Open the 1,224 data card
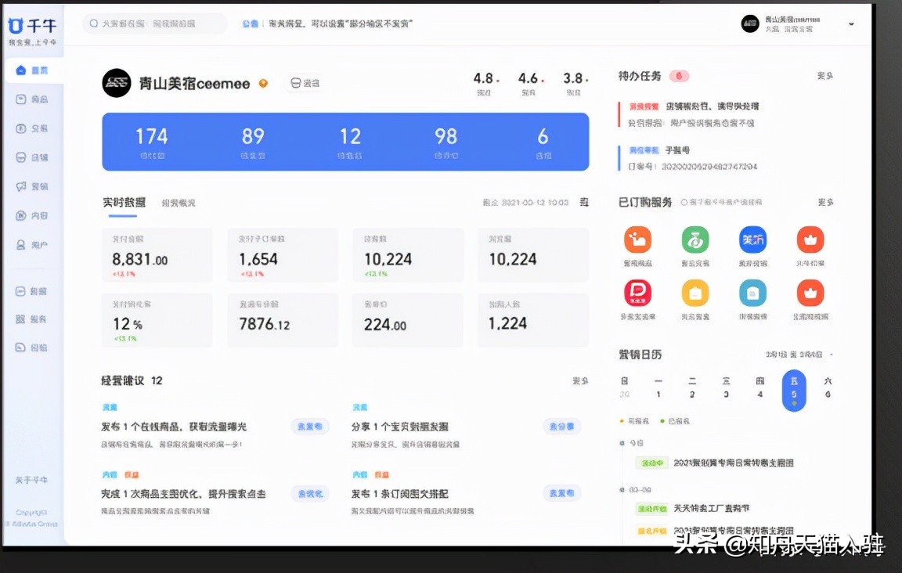902x573 pixels. click(x=532, y=320)
